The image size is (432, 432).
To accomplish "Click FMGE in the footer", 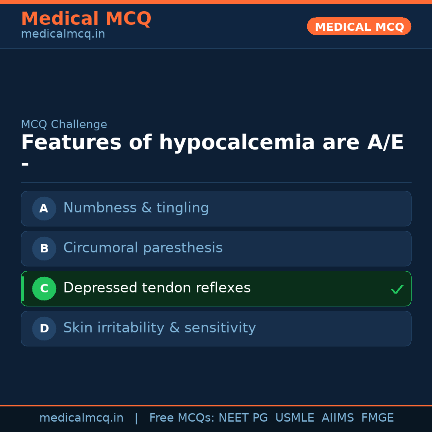I will pyautogui.click(x=377, y=418).
